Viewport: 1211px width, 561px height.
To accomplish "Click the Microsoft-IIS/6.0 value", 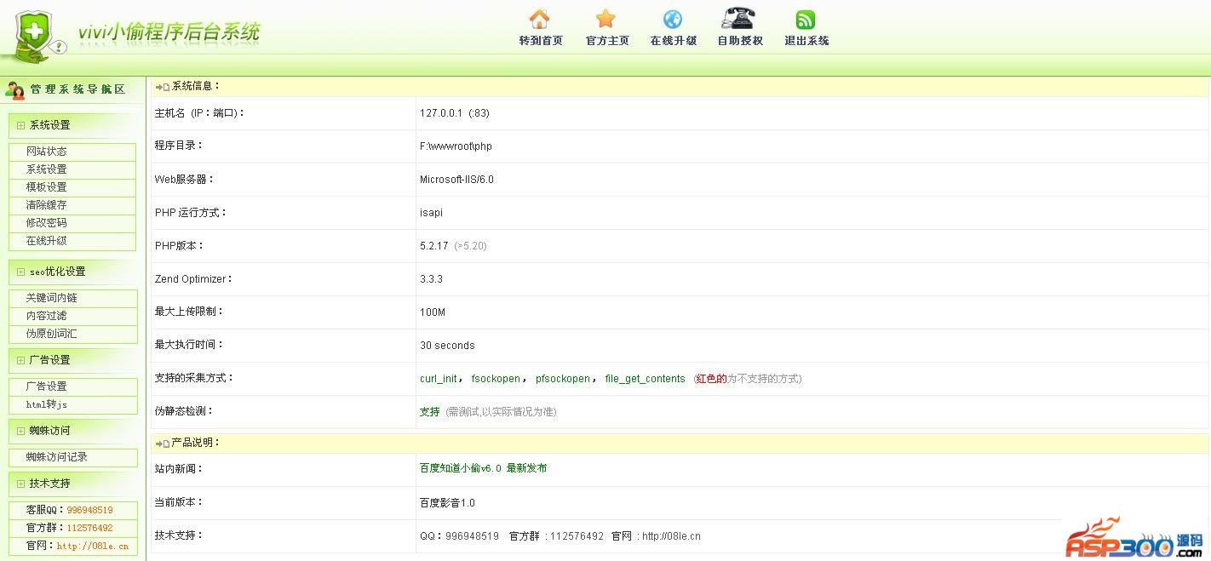I will coord(456,180).
